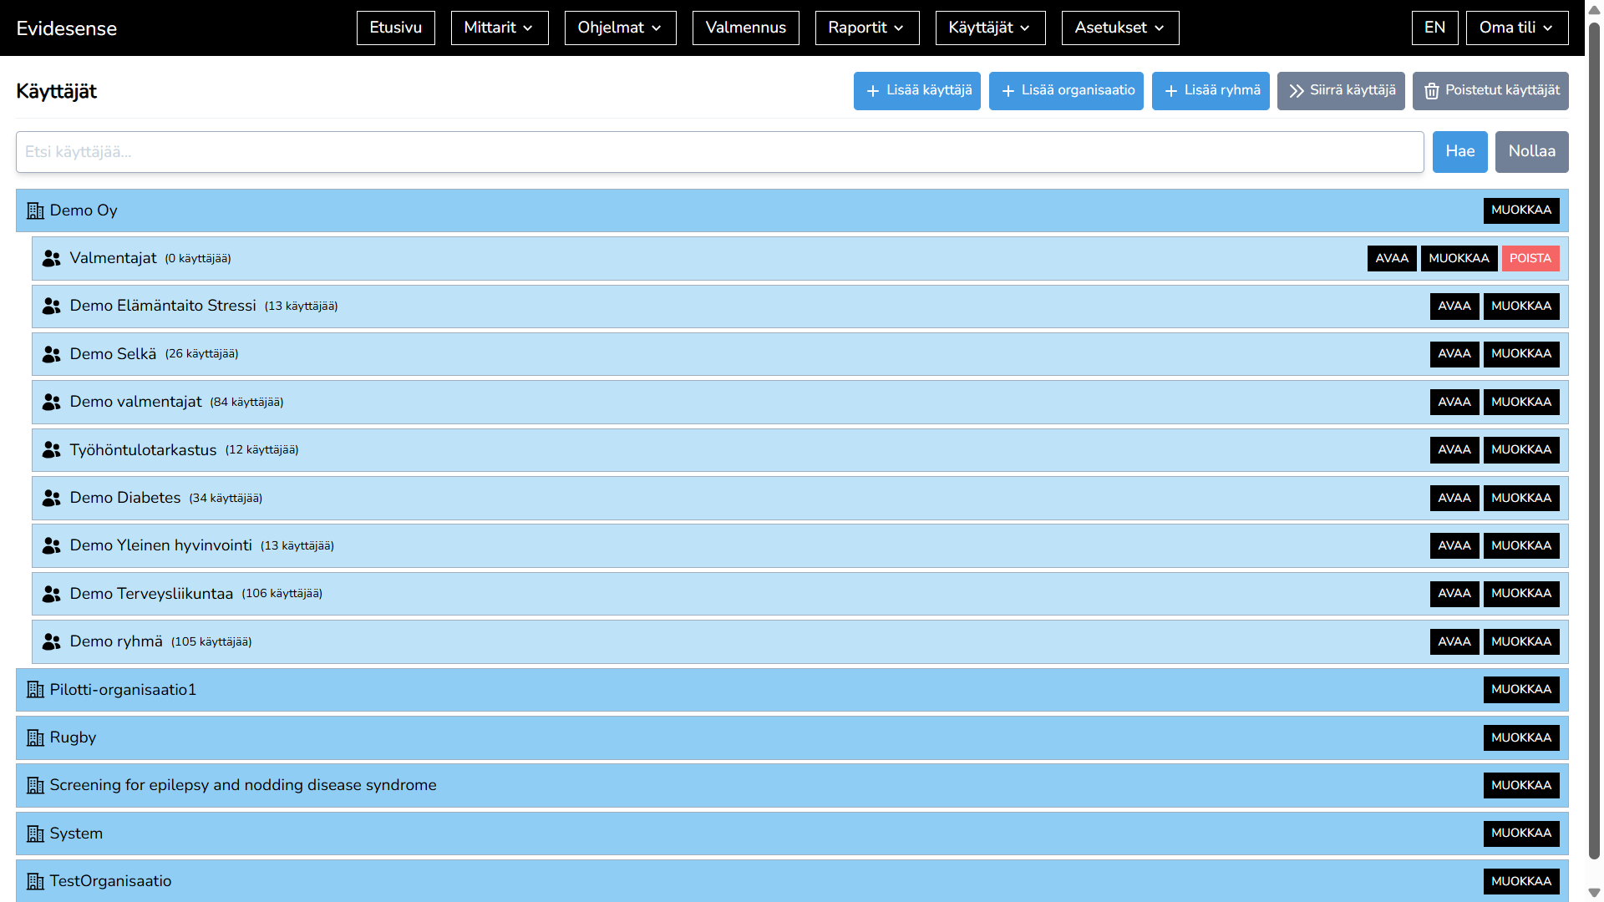Click the users icon beside Demo Diabetes
The height and width of the screenshot is (902, 1604).
(x=52, y=499)
